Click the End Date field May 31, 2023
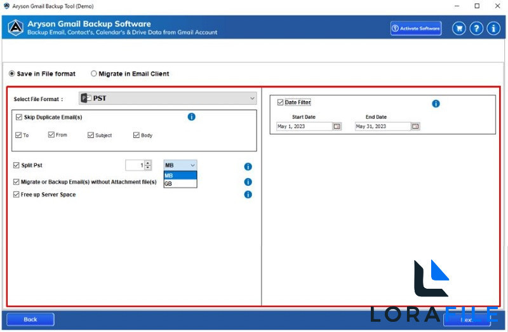The width and height of the screenshot is (508, 332). click(383, 126)
